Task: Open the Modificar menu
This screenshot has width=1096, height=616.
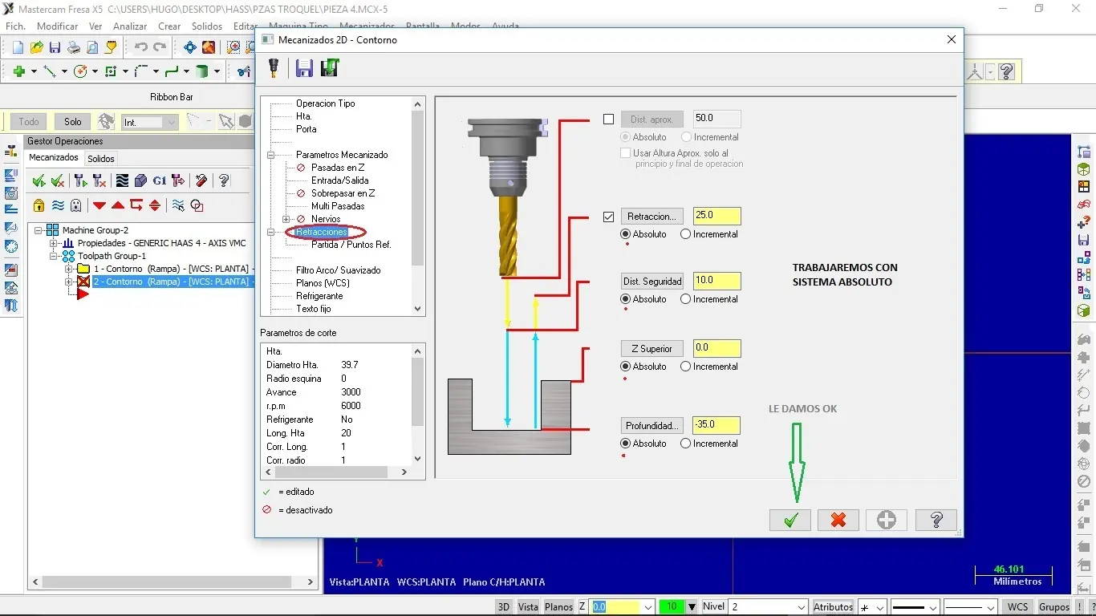Action: tap(57, 26)
